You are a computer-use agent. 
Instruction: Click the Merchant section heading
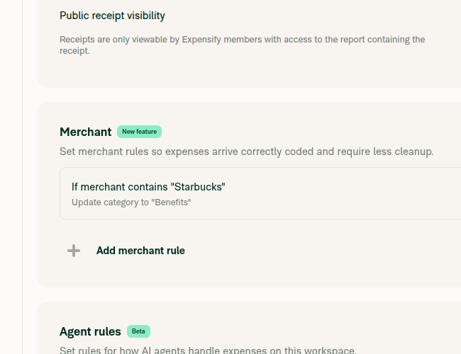tap(86, 132)
